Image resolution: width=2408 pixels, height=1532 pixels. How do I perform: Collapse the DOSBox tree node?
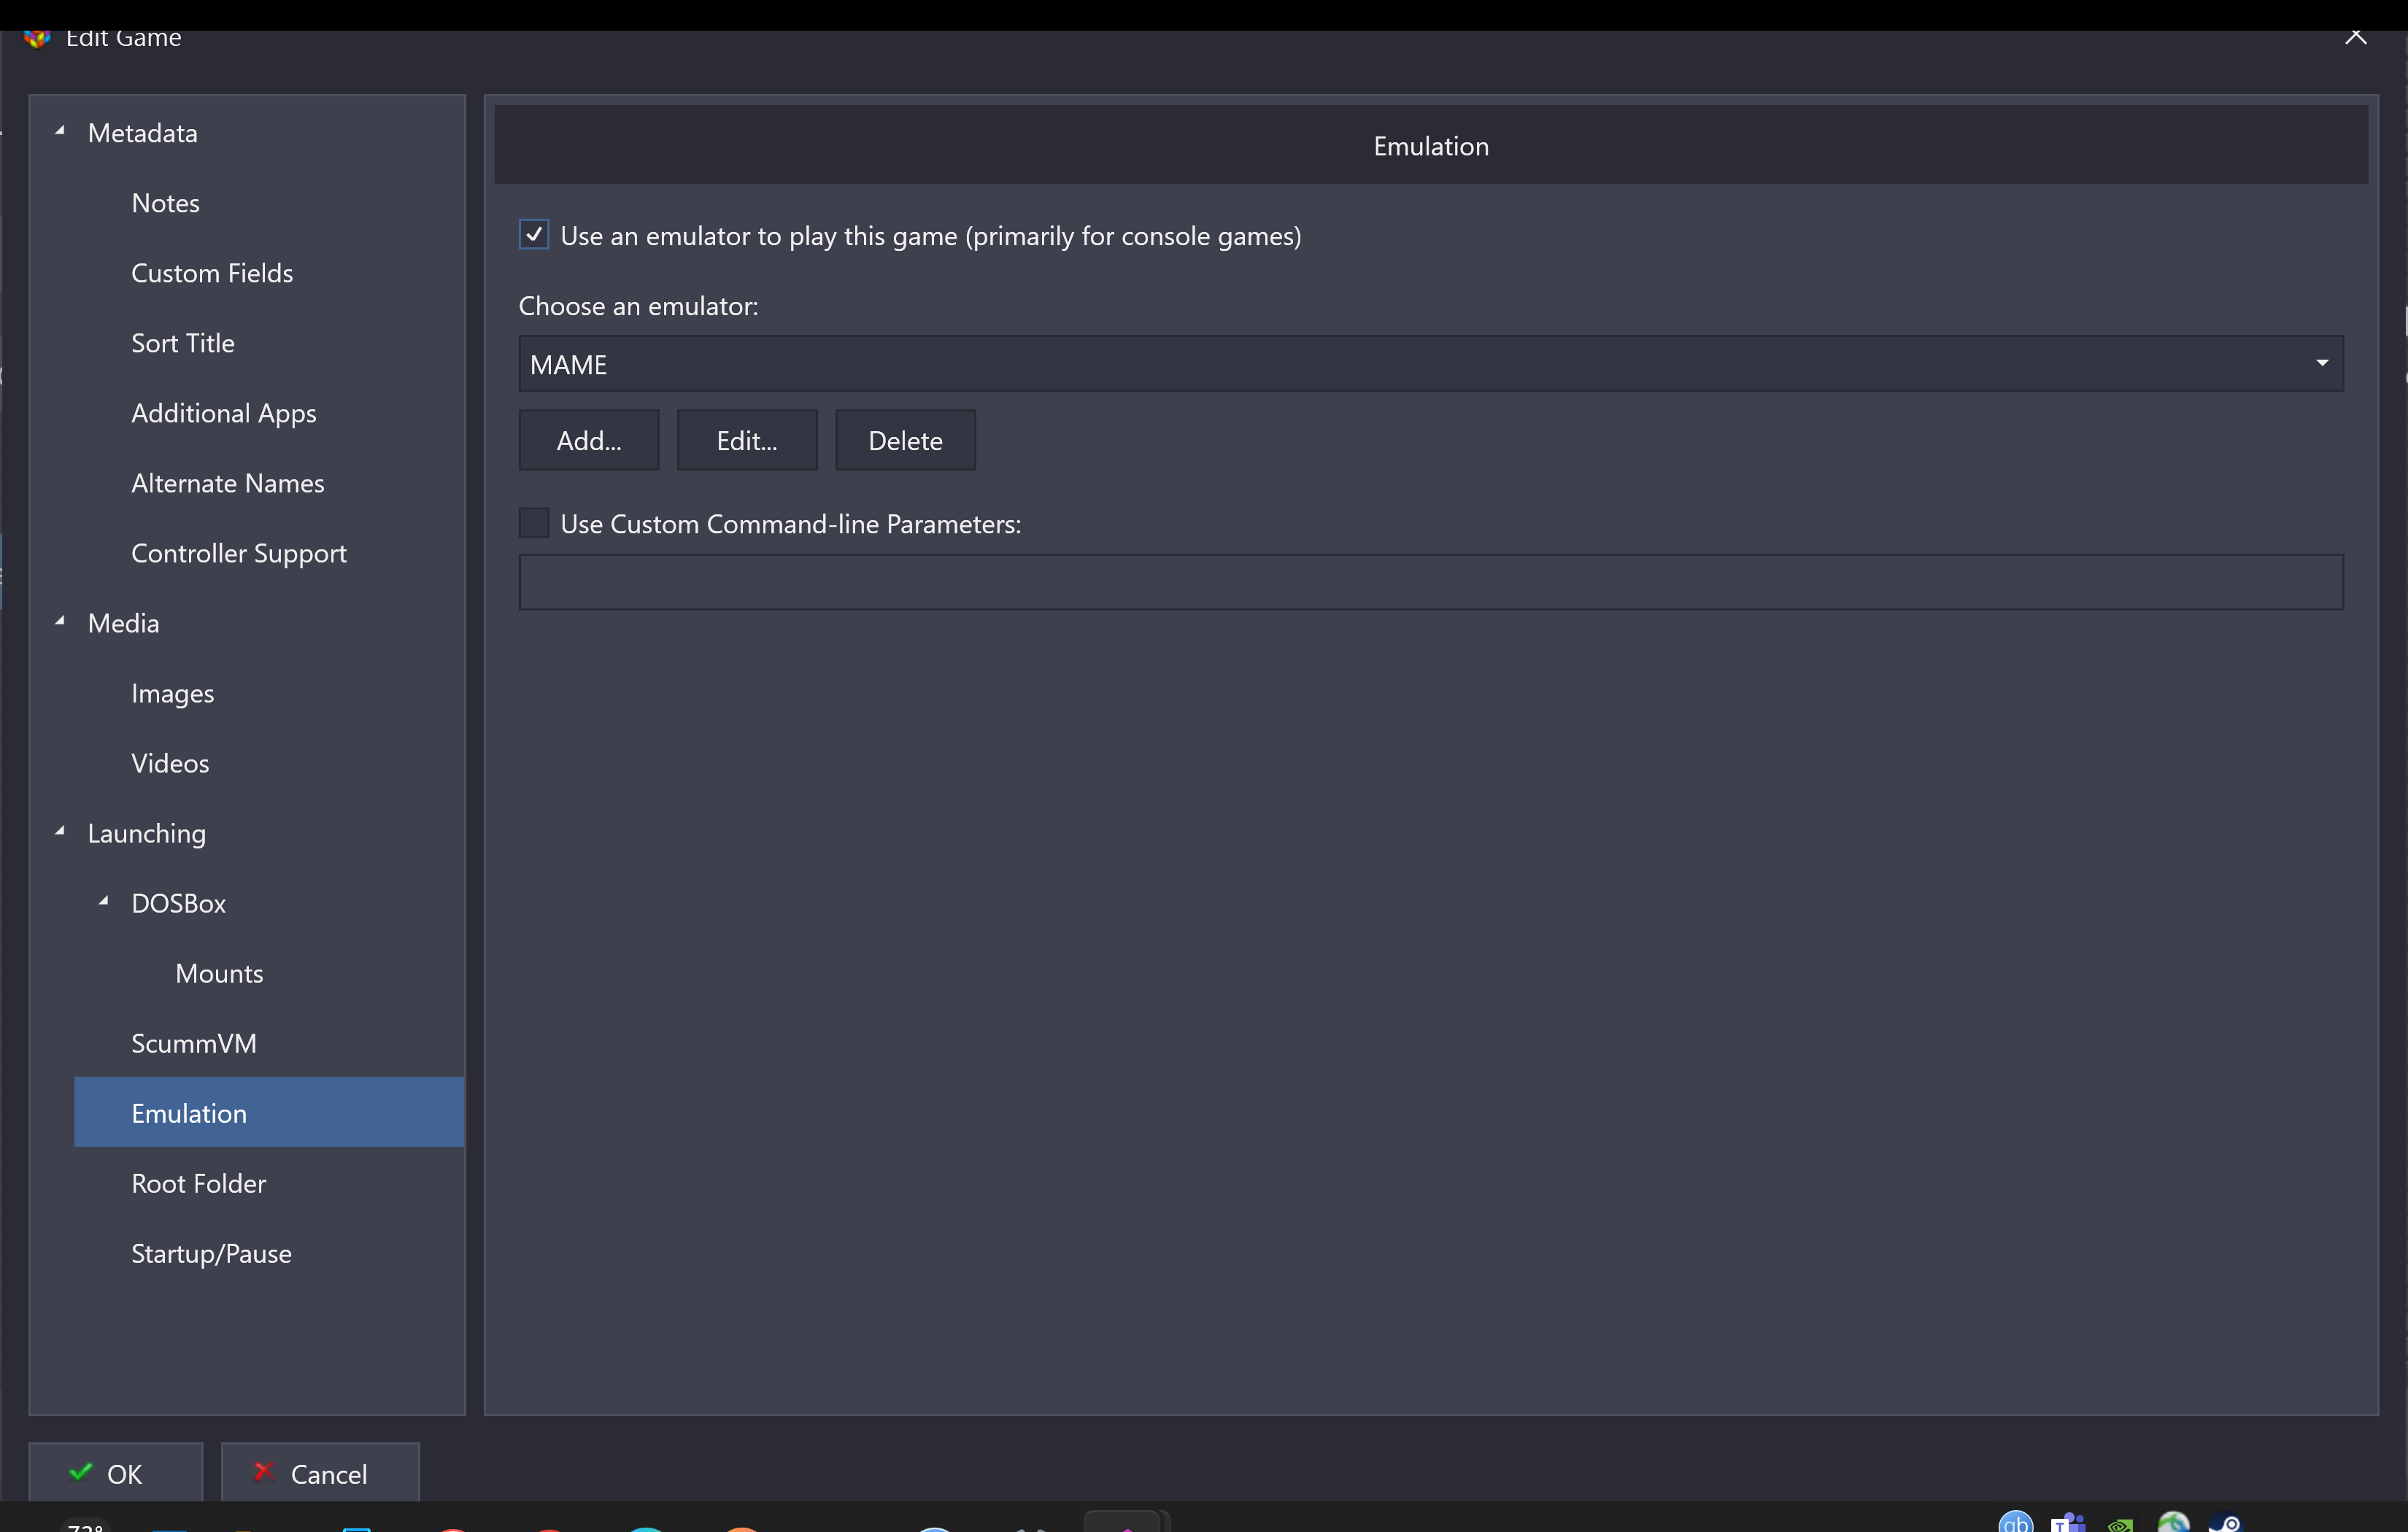coord(103,901)
